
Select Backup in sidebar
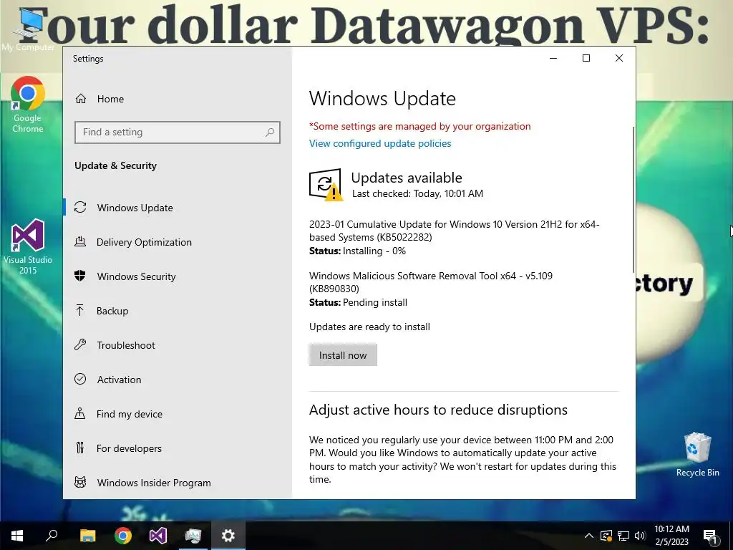[112, 311]
